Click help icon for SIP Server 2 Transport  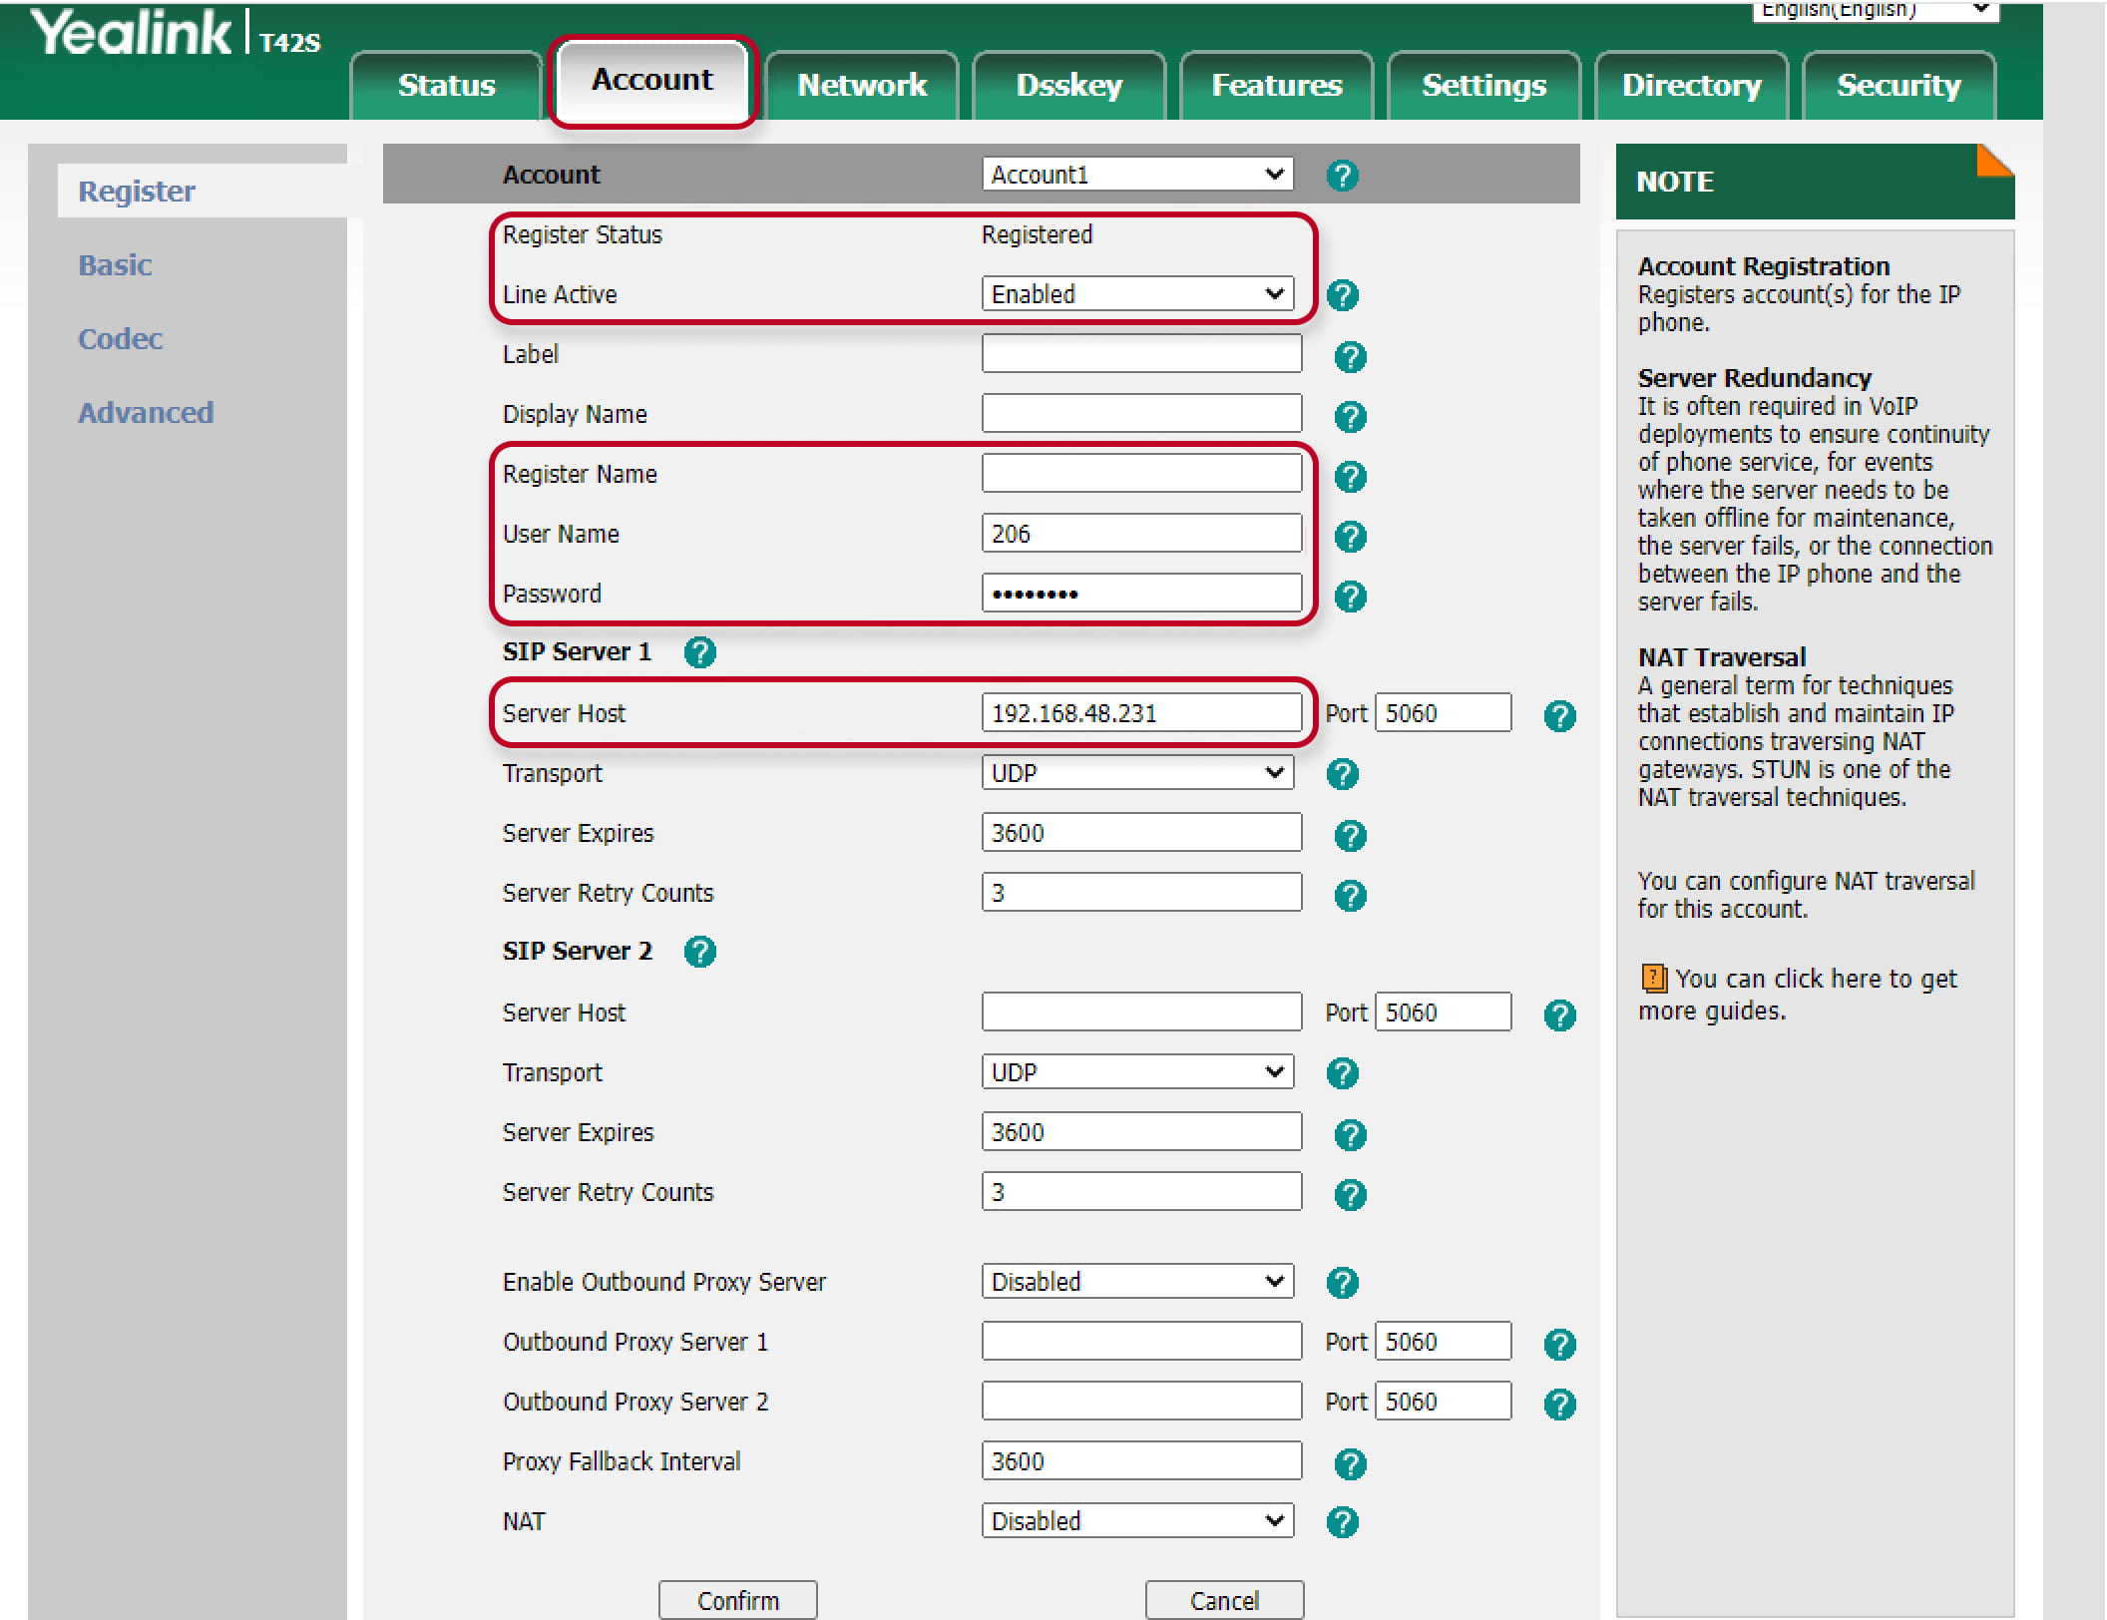tap(1342, 1073)
